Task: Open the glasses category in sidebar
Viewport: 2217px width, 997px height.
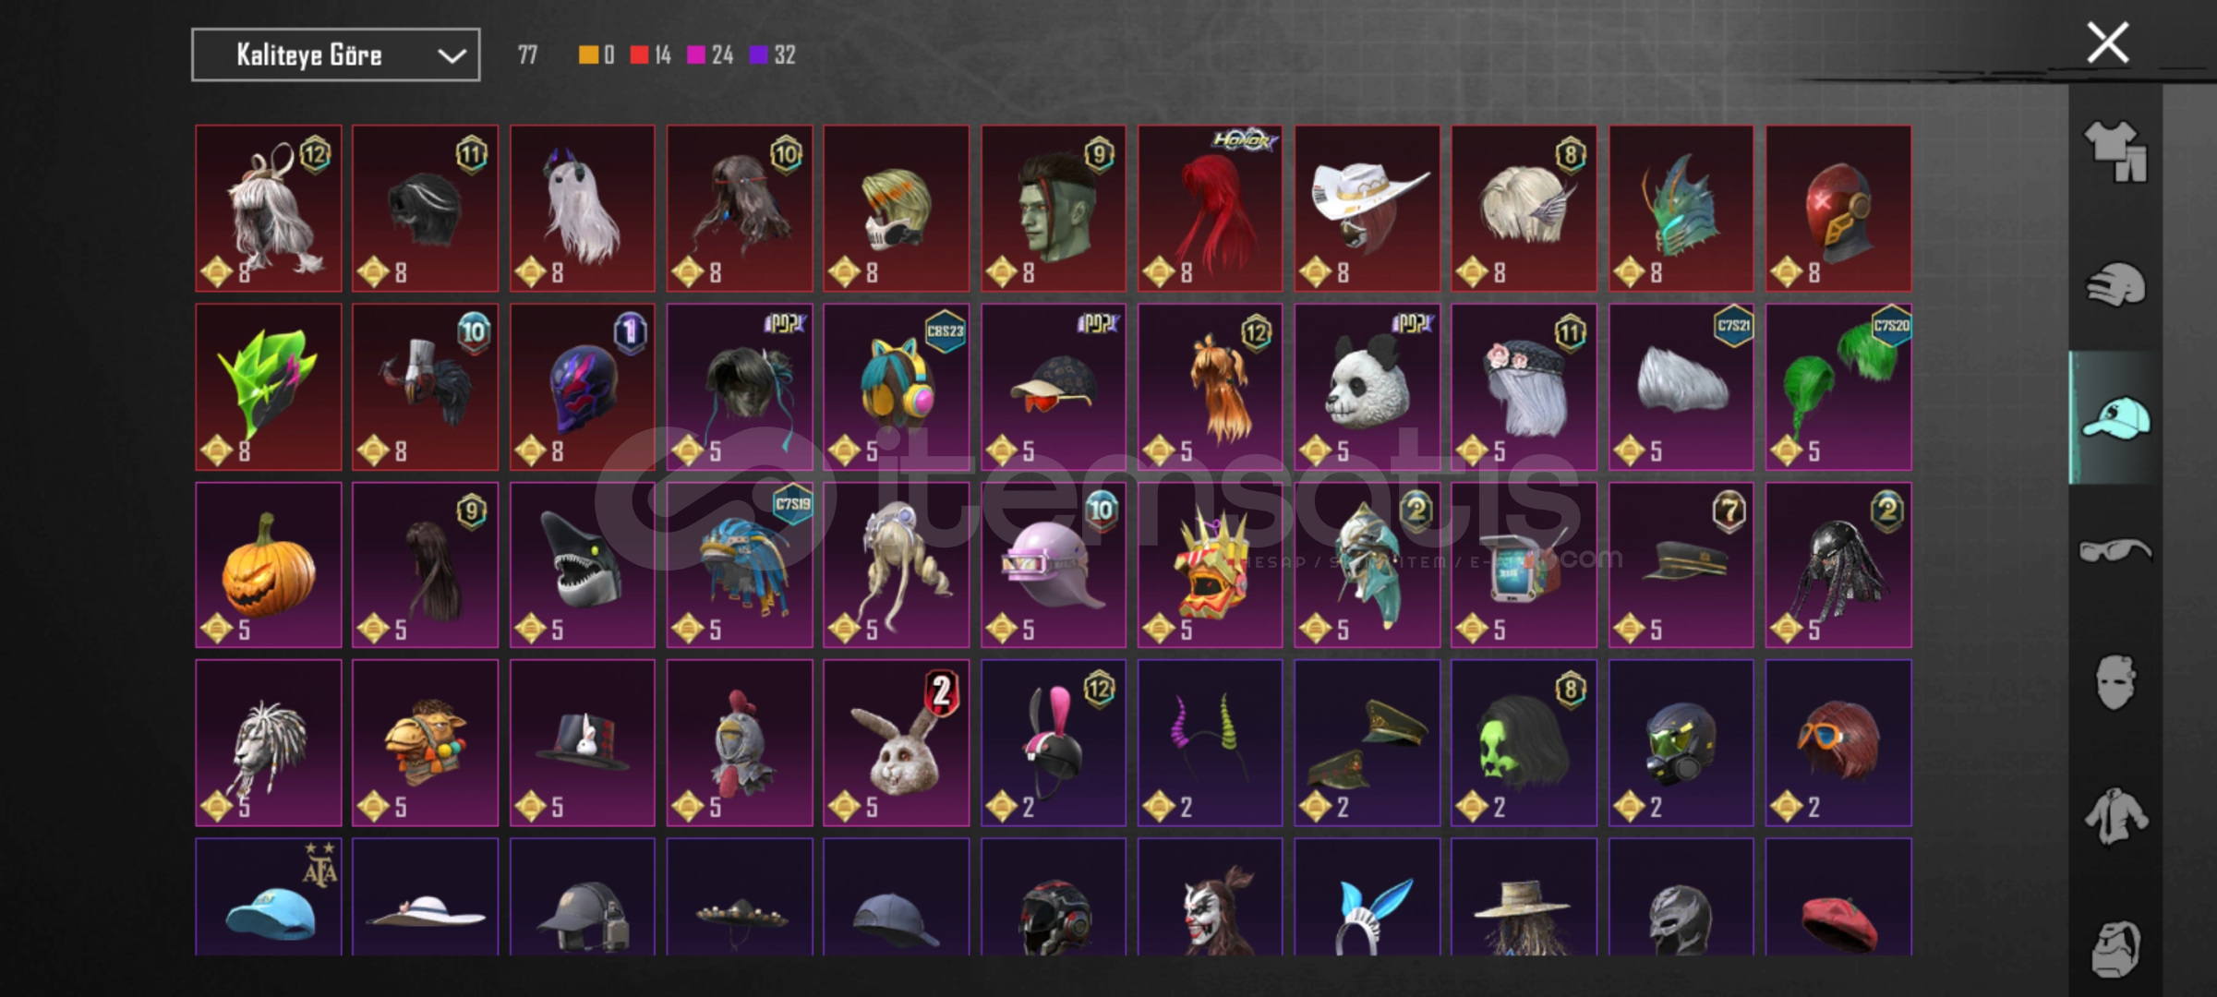Action: (2115, 551)
